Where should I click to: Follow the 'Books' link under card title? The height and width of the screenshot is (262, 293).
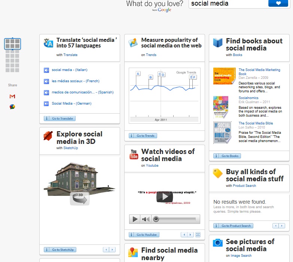238,55
